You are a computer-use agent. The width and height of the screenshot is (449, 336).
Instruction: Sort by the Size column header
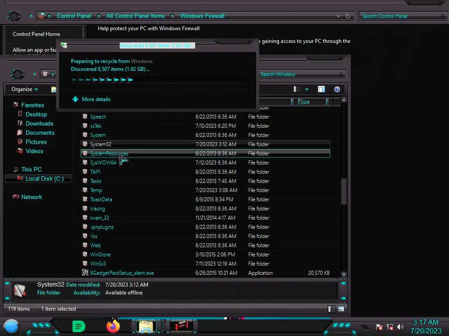(x=312, y=102)
